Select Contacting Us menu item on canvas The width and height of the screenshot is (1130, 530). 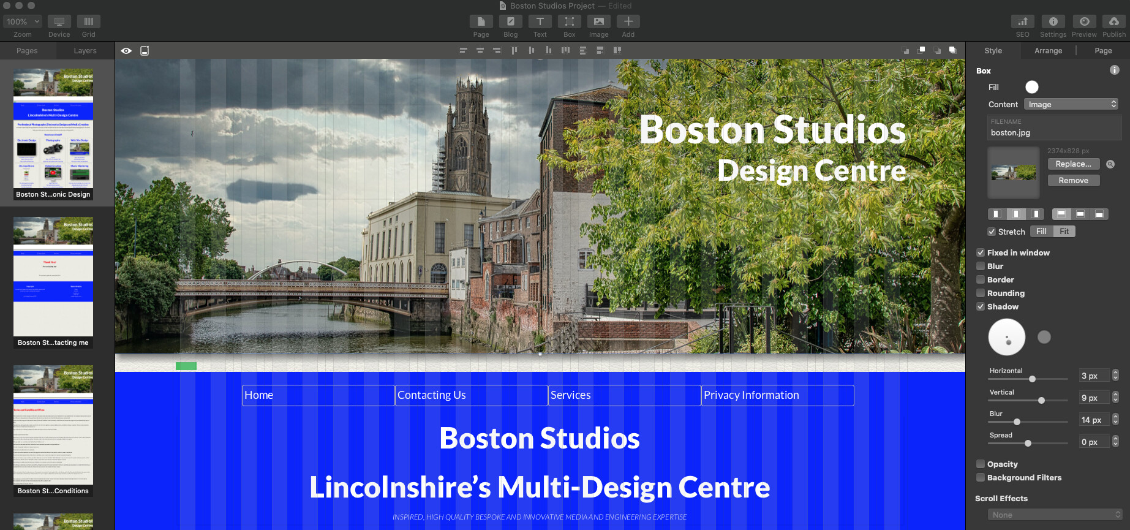pos(472,395)
